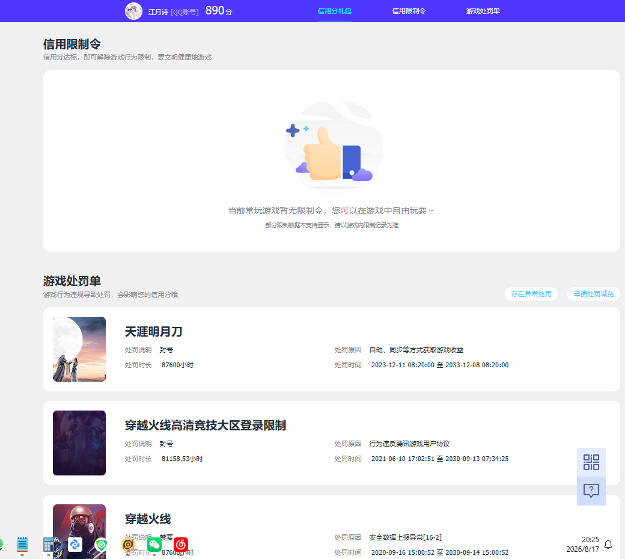Click the reason 自动、同步等方式获取游戏收益
This screenshot has height=559, width=625.
(416, 350)
